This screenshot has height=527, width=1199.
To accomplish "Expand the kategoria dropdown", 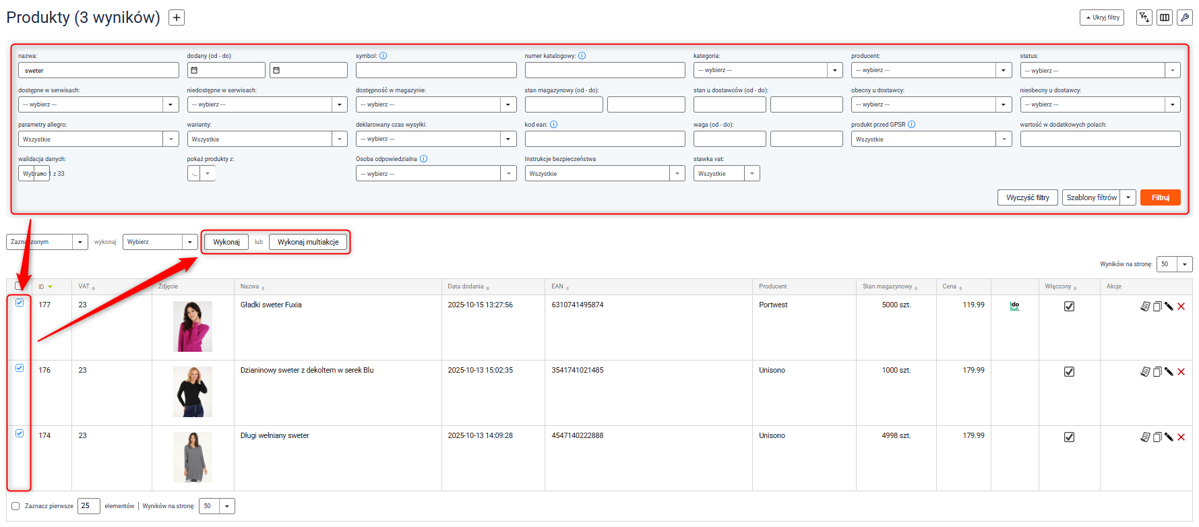I will click(768, 70).
